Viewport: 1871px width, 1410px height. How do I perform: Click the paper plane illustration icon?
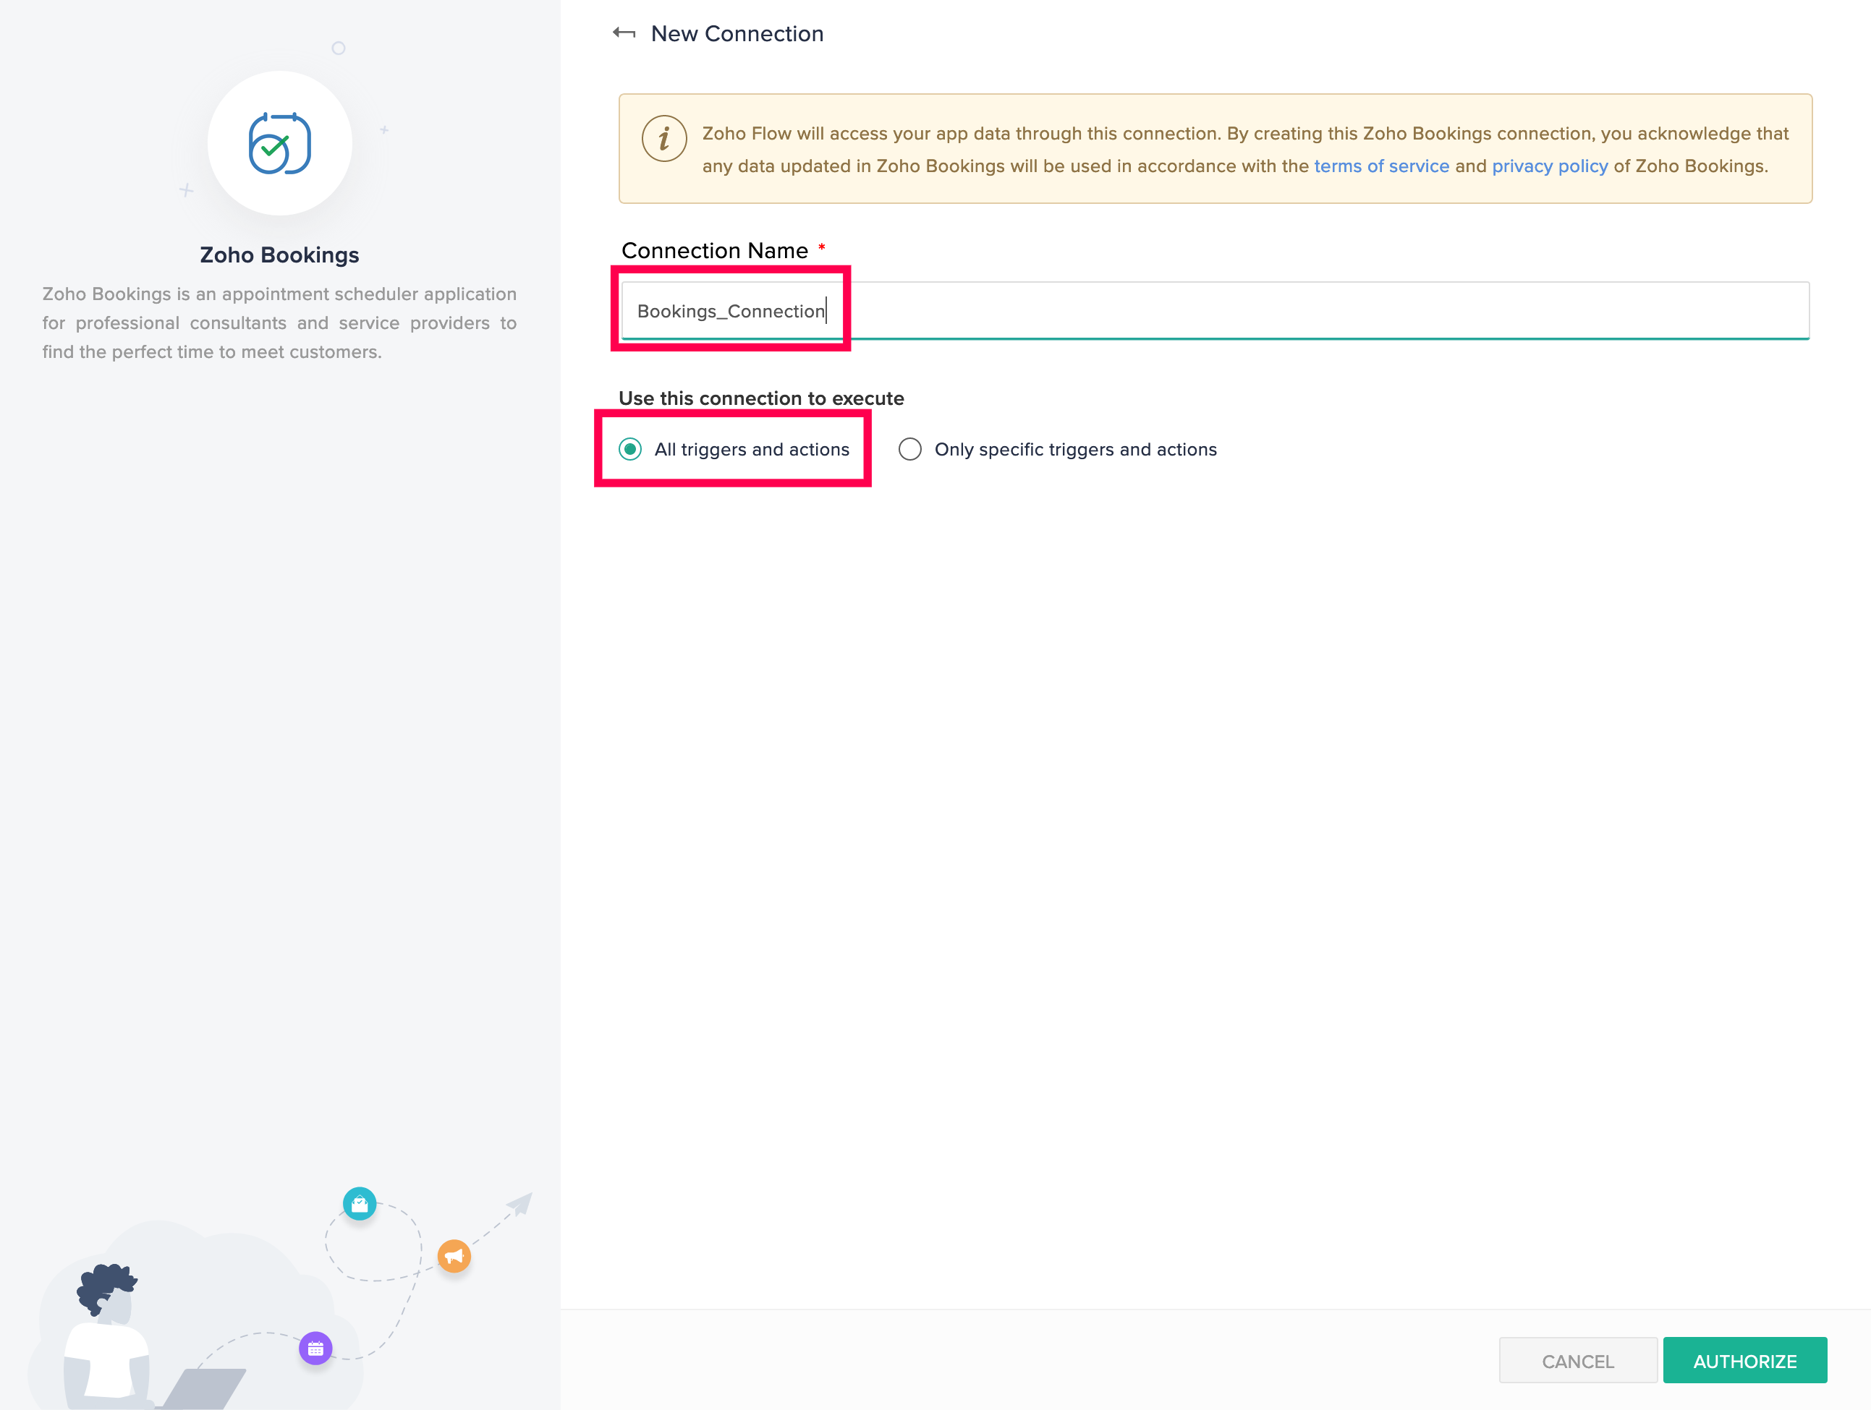(519, 1203)
